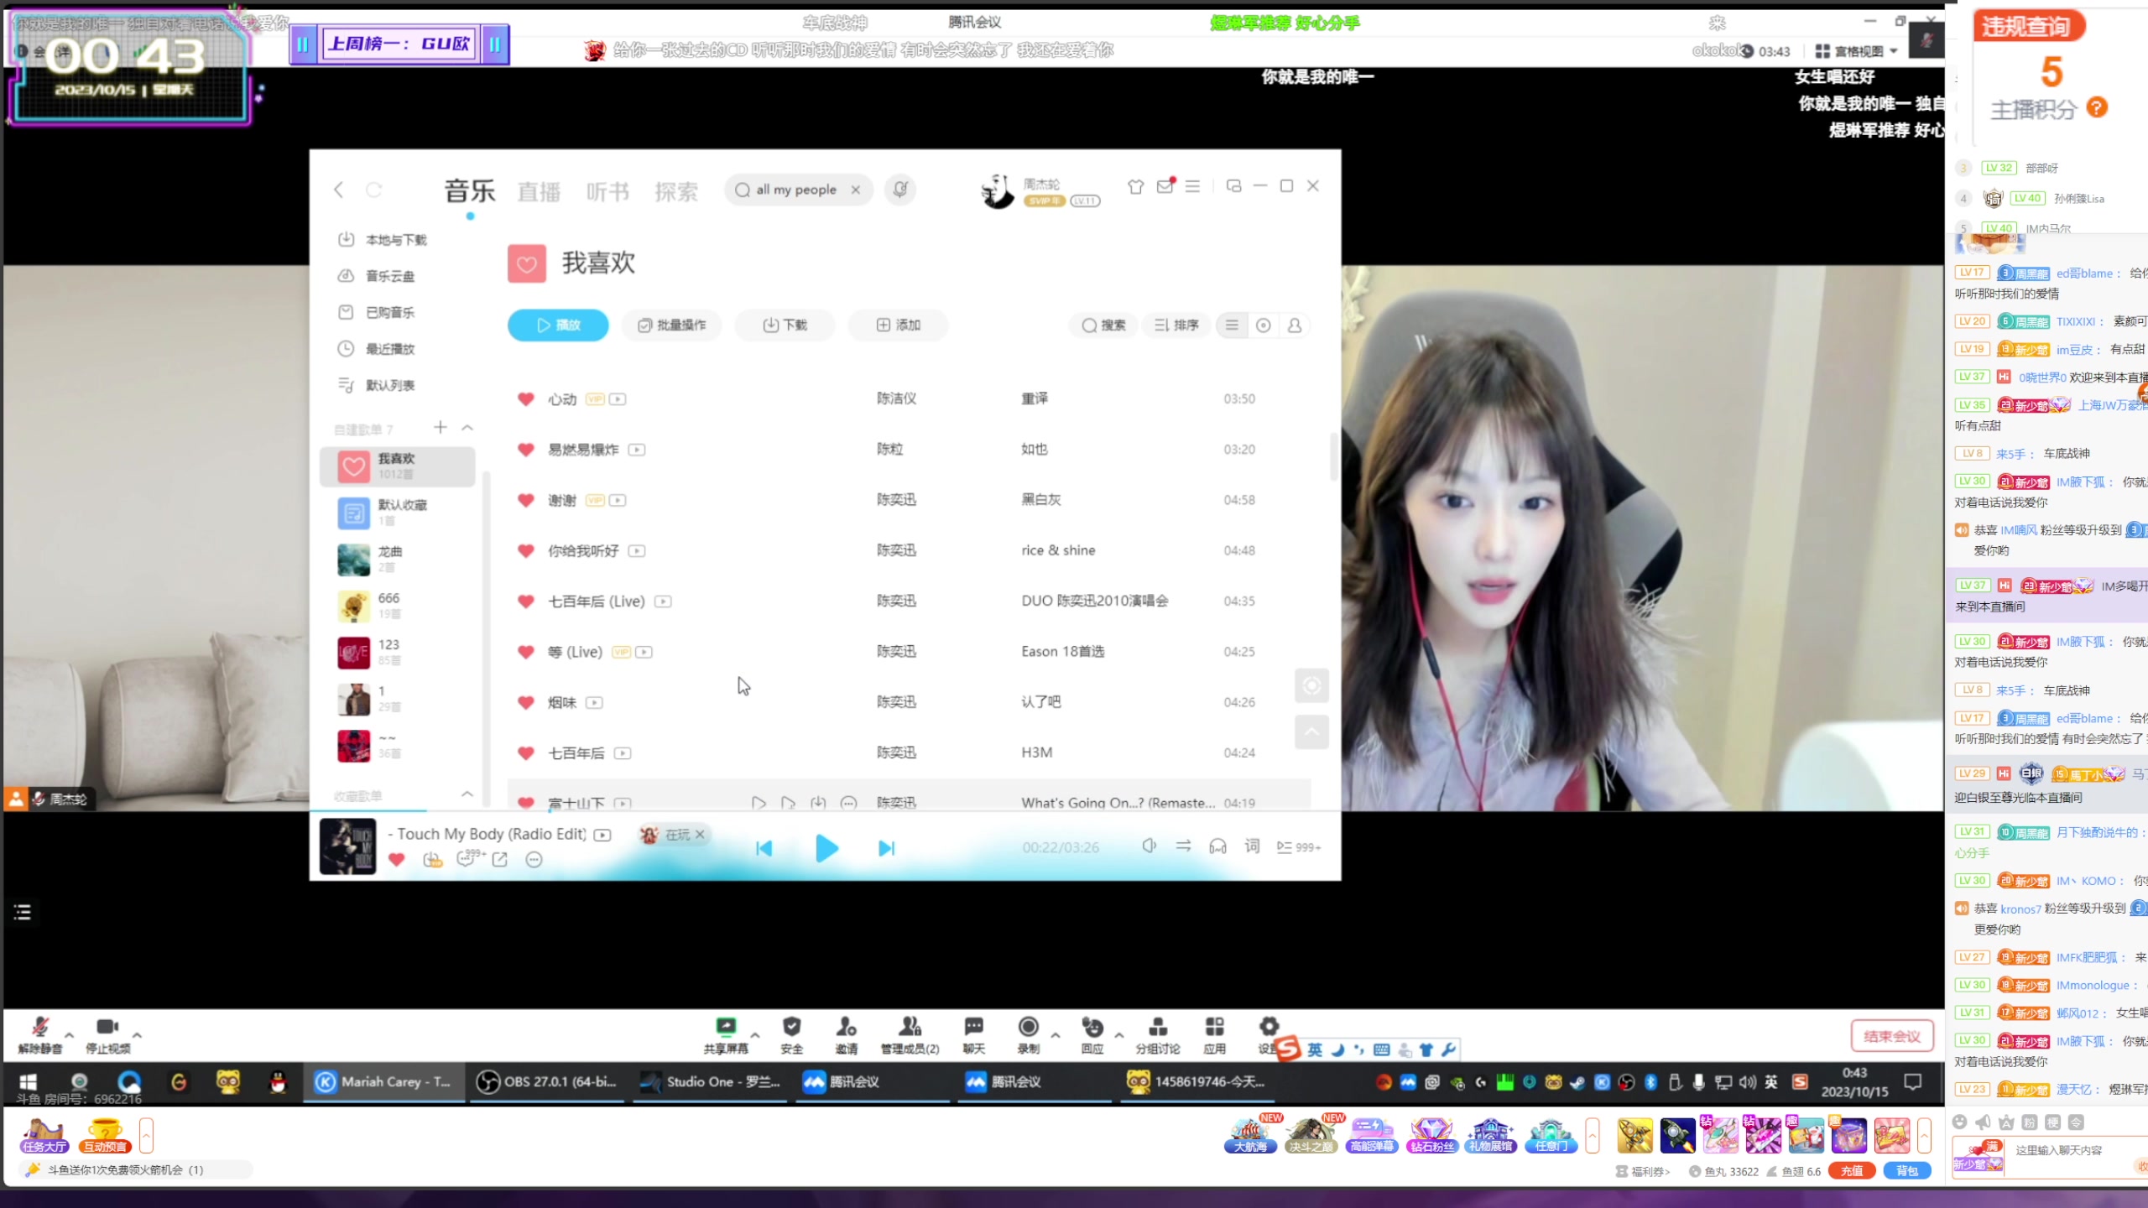
Task: Click the 播放 play-all button for 我喜欢
Action: point(557,325)
